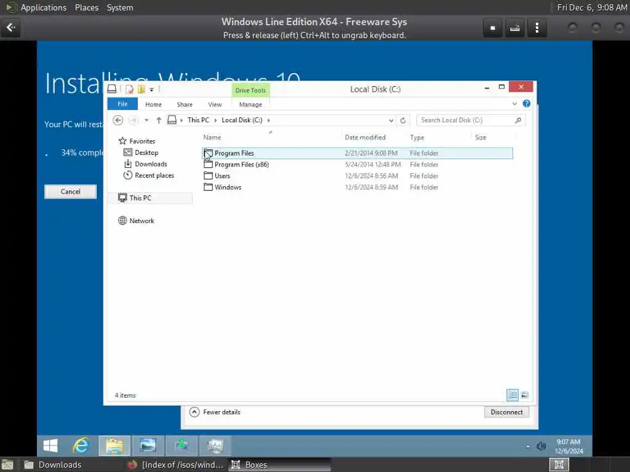Open the host Applications menu

point(44,7)
